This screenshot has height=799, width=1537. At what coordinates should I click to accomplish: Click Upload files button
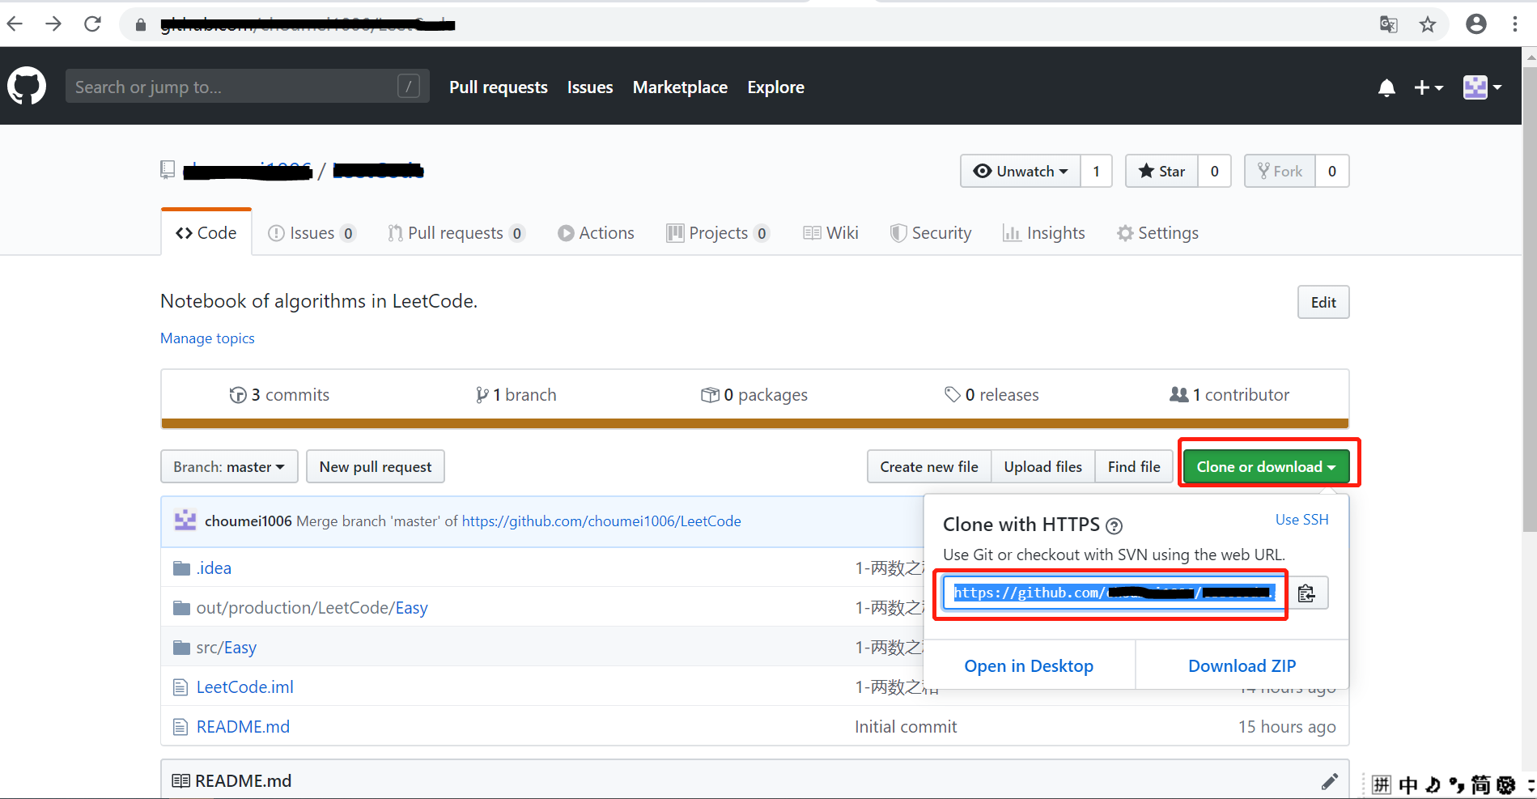[1043, 467]
